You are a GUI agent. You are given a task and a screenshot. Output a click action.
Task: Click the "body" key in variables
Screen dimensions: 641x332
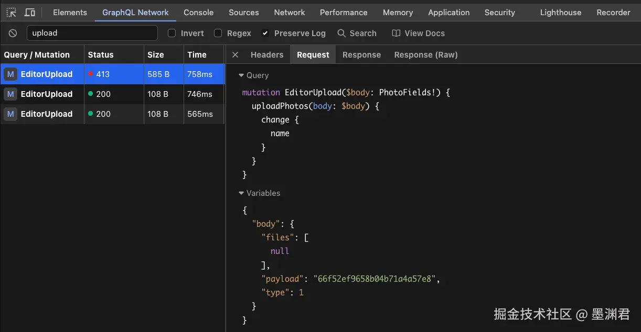(x=266, y=224)
